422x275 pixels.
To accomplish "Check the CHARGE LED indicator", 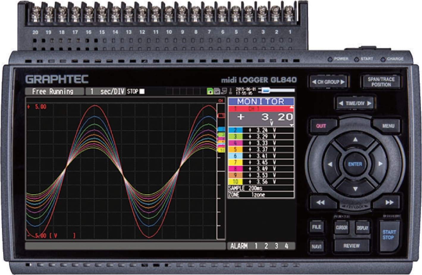I will [x=383, y=59].
